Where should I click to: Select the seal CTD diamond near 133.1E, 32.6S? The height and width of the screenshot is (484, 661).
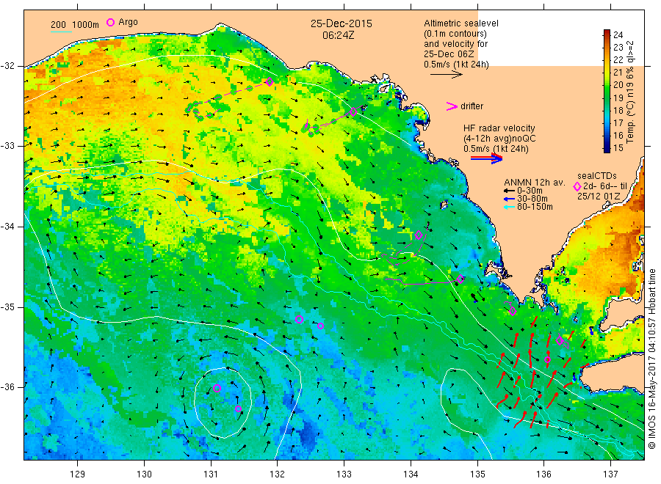[x=353, y=112]
